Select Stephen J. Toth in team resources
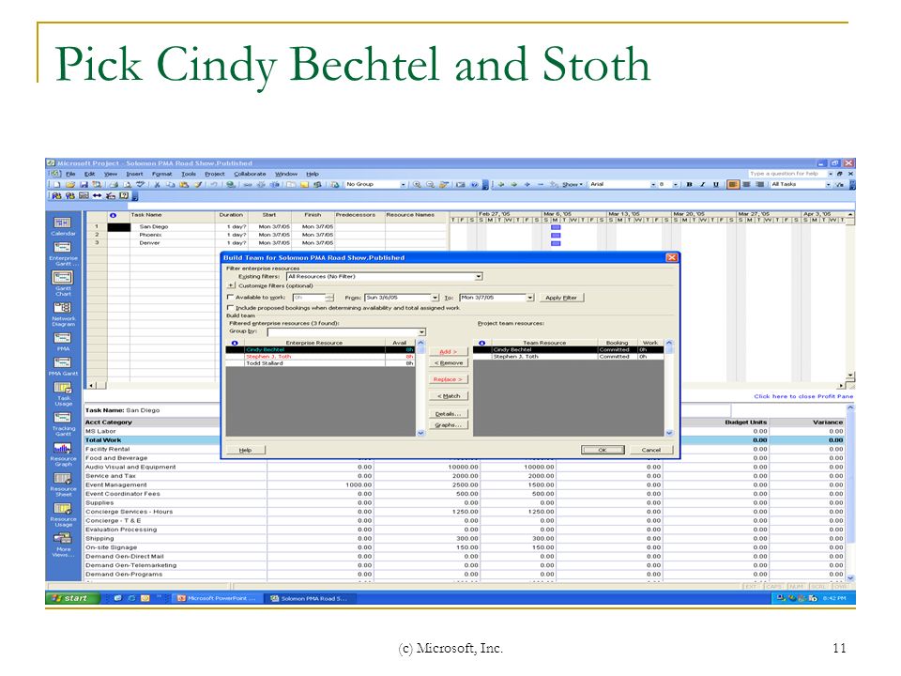Viewport: 901px width, 676px height. 568,357
